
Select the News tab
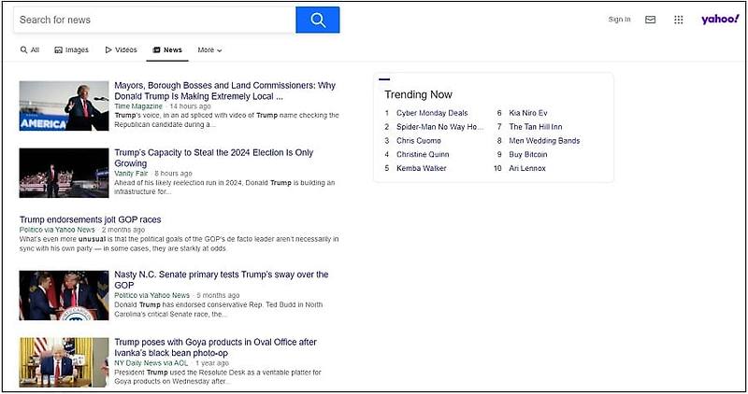coord(167,49)
